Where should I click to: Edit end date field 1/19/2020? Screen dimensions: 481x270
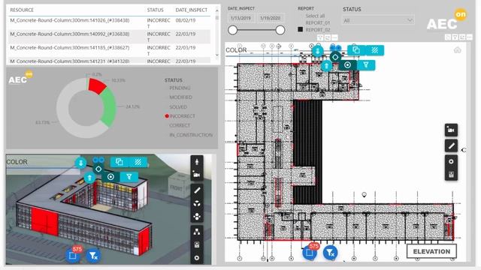271,18
